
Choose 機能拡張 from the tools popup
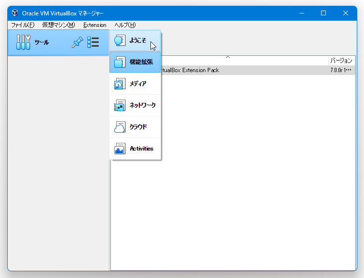[x=135, y=62]
